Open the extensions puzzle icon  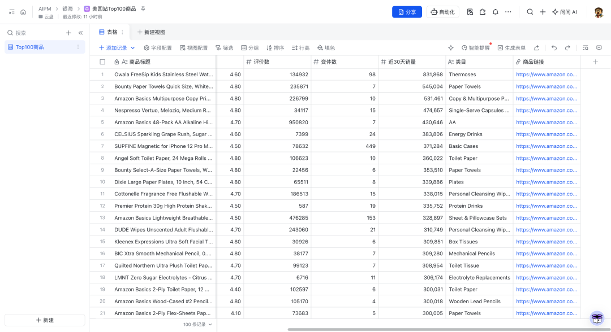[x=483, y=12]
